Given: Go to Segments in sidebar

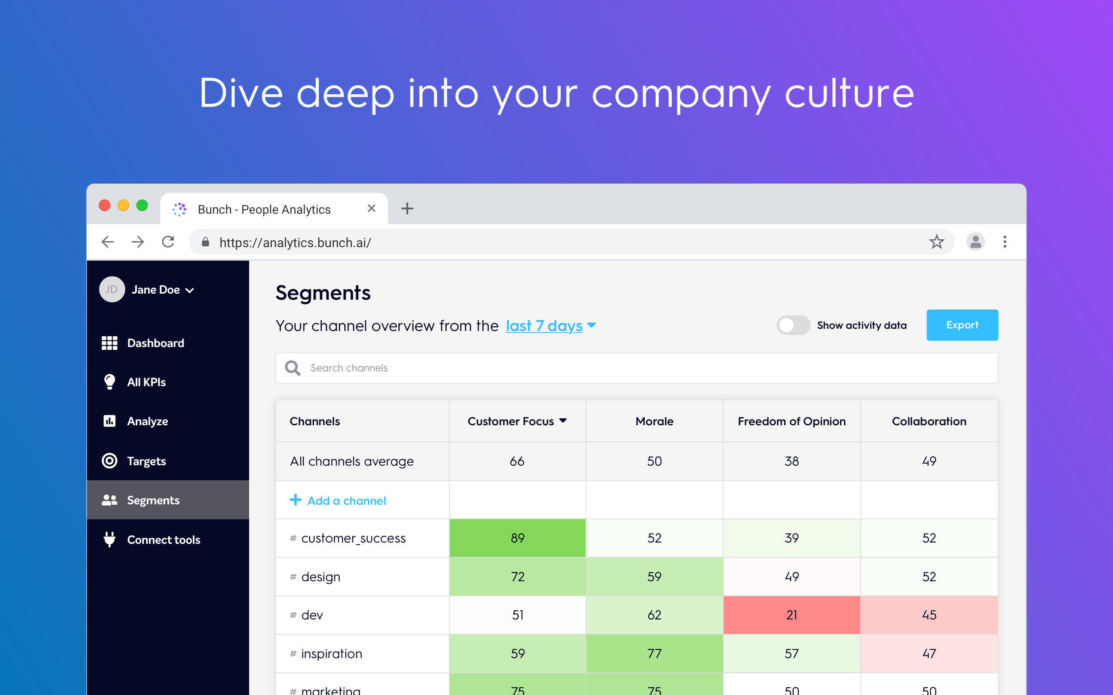Looking at the screenshot, I should click(153, 500).
